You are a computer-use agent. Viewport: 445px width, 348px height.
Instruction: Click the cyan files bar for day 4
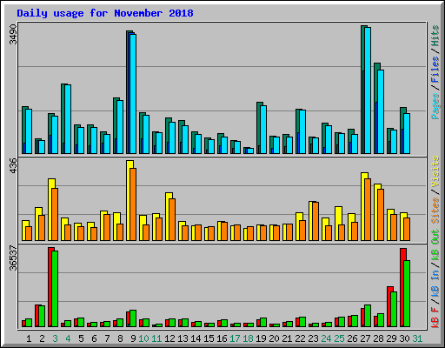tap(68, 119)
